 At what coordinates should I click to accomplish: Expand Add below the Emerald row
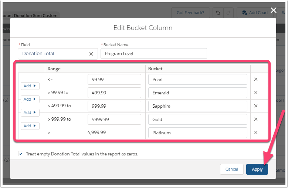pos(30,99)
